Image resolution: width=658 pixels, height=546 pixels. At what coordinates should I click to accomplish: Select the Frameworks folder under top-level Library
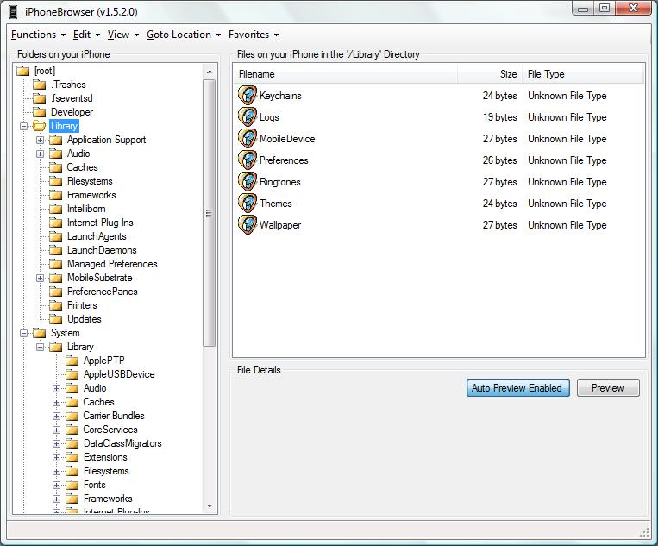pyautogui.click(x=91, y=195)
